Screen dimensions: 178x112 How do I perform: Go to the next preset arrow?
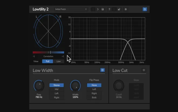pos(98,9)
